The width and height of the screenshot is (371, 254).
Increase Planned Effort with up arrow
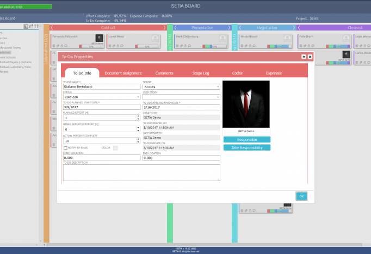click(138, 116)
